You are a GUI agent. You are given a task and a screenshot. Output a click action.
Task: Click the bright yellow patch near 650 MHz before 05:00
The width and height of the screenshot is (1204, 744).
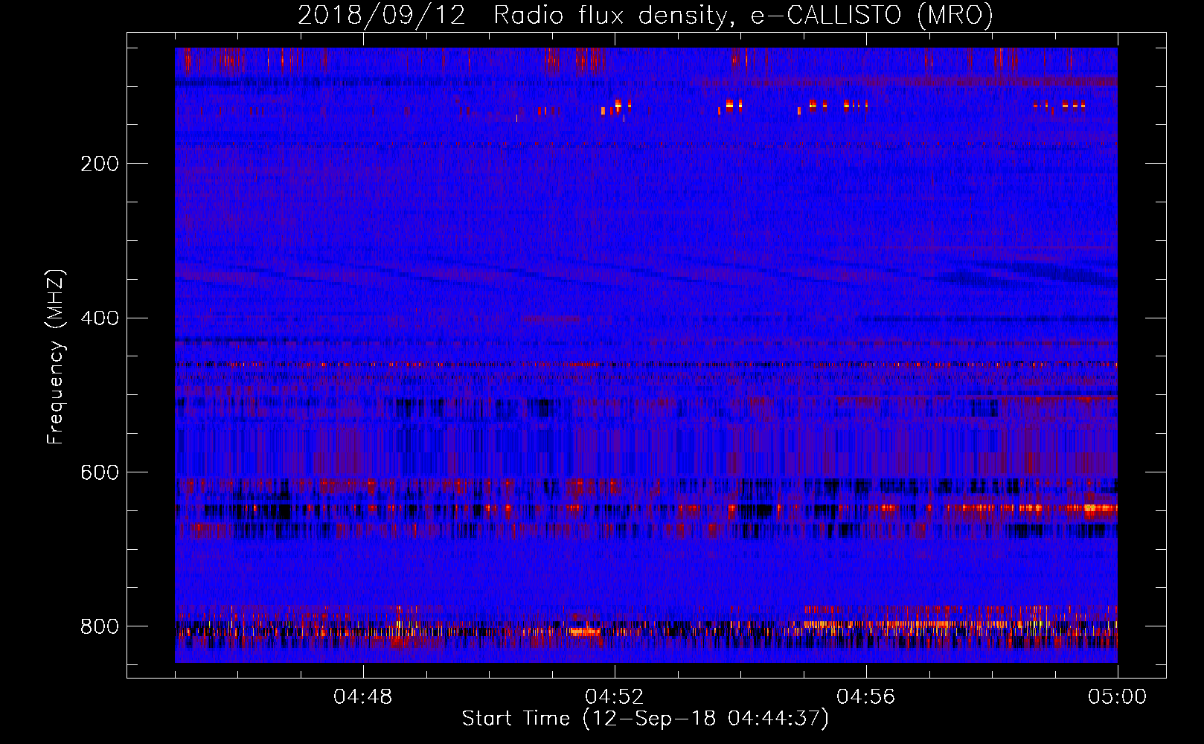[1100, 509]
